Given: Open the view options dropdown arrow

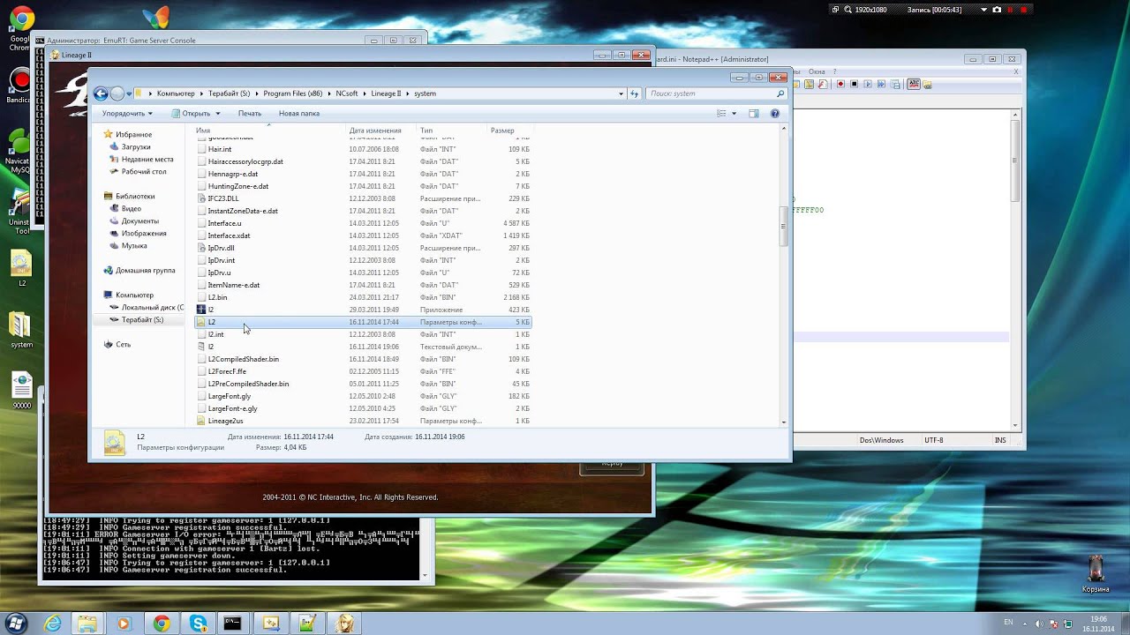Looking at the screenshot, I should point(734,114).
